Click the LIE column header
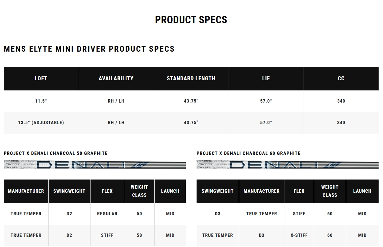 pos(266,78)
